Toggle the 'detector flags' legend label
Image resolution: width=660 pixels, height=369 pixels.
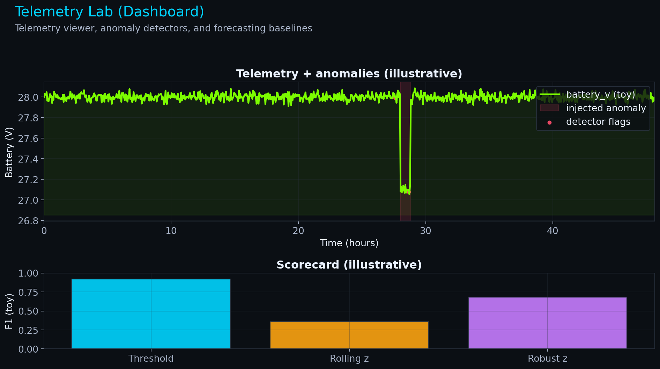(x=598, y=122)
